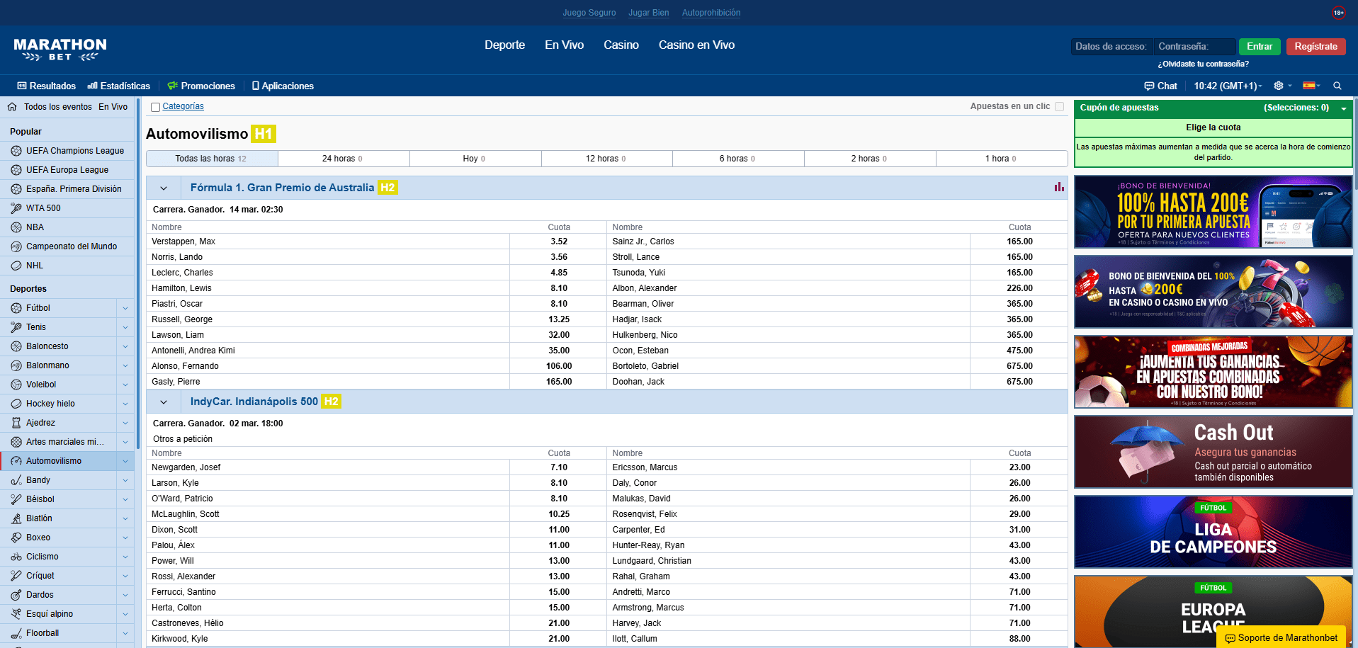Collapse the Fórmula 1 Gran Premio section
Viewport: 1358px width, 648px height.
[x=164, y=188]
